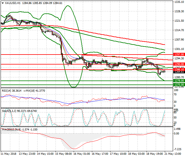Open the chart menu triangle beside XAUUSD
This screenshot has height=157, width=185.
click(x=3, y=3)
